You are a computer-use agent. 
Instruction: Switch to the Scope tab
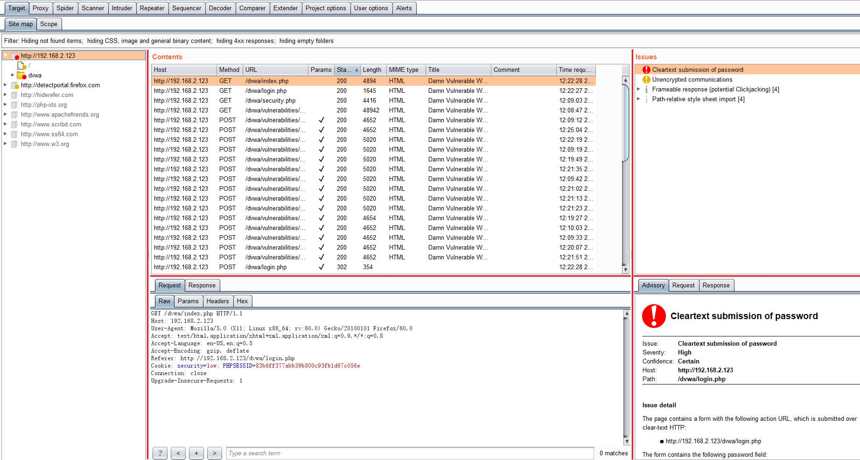point(49,24)
